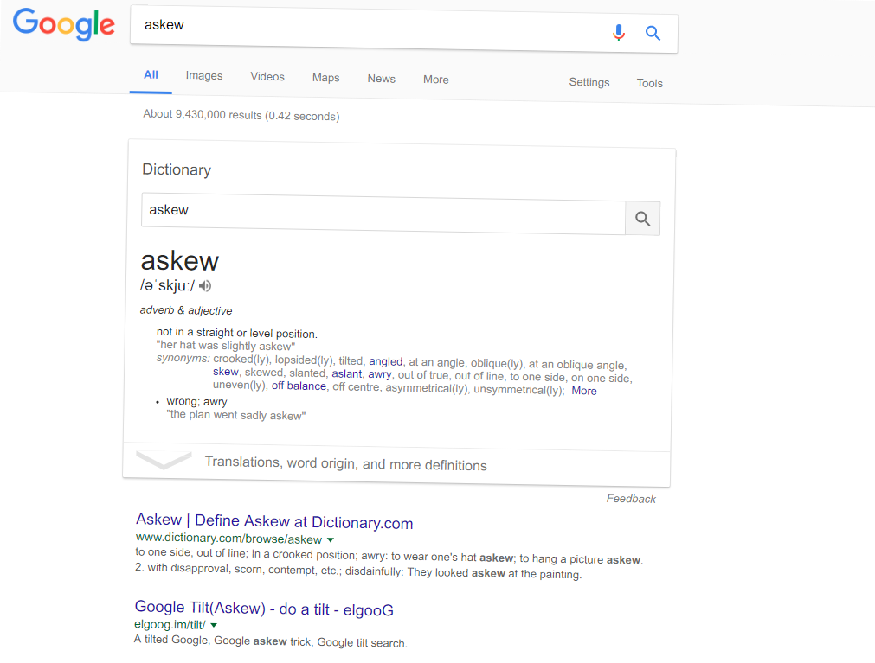Open the dictionary.com URL dropdown arrow
This screenshot has width=875, height=663.
(330, 539)
